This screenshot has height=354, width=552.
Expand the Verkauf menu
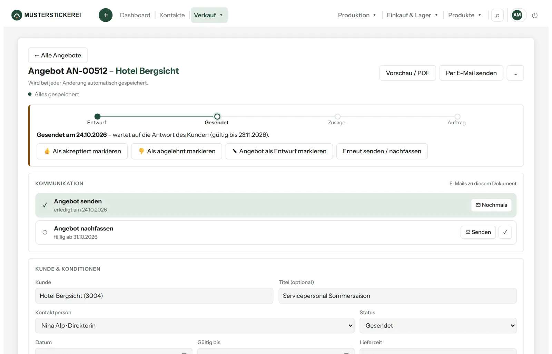(x=209, y=15)
